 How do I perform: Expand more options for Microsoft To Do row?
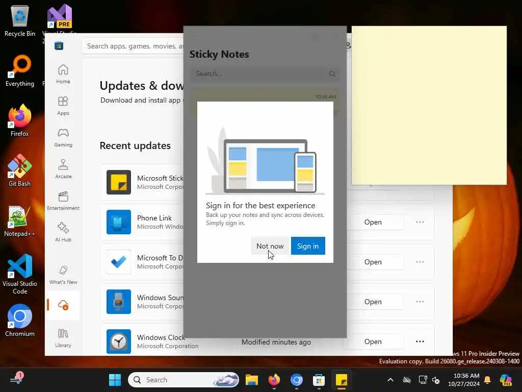click(x=420, y=262)
